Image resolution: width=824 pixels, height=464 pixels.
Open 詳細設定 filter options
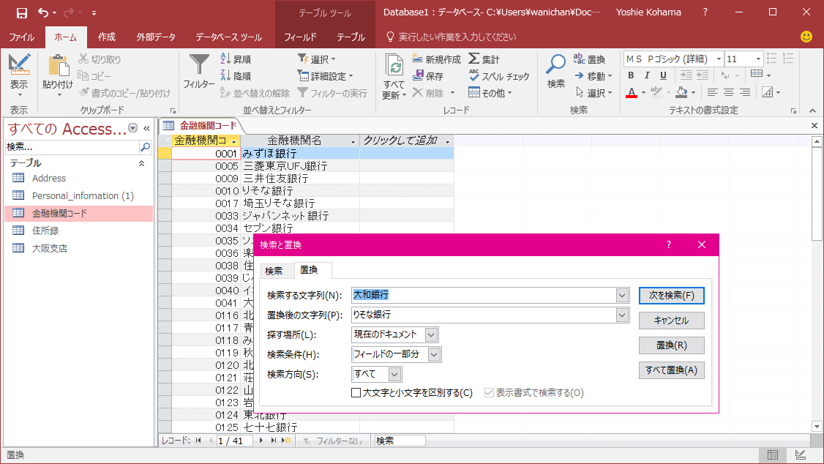[326, 76]
